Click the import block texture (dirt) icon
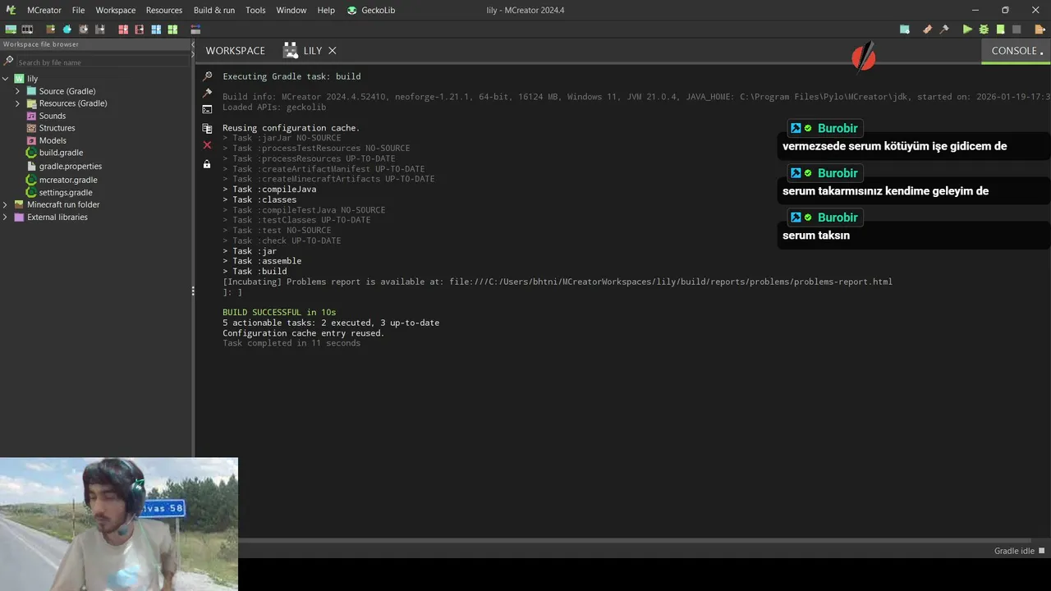The height and width of the screenshot is (591, 1051). 51,30
